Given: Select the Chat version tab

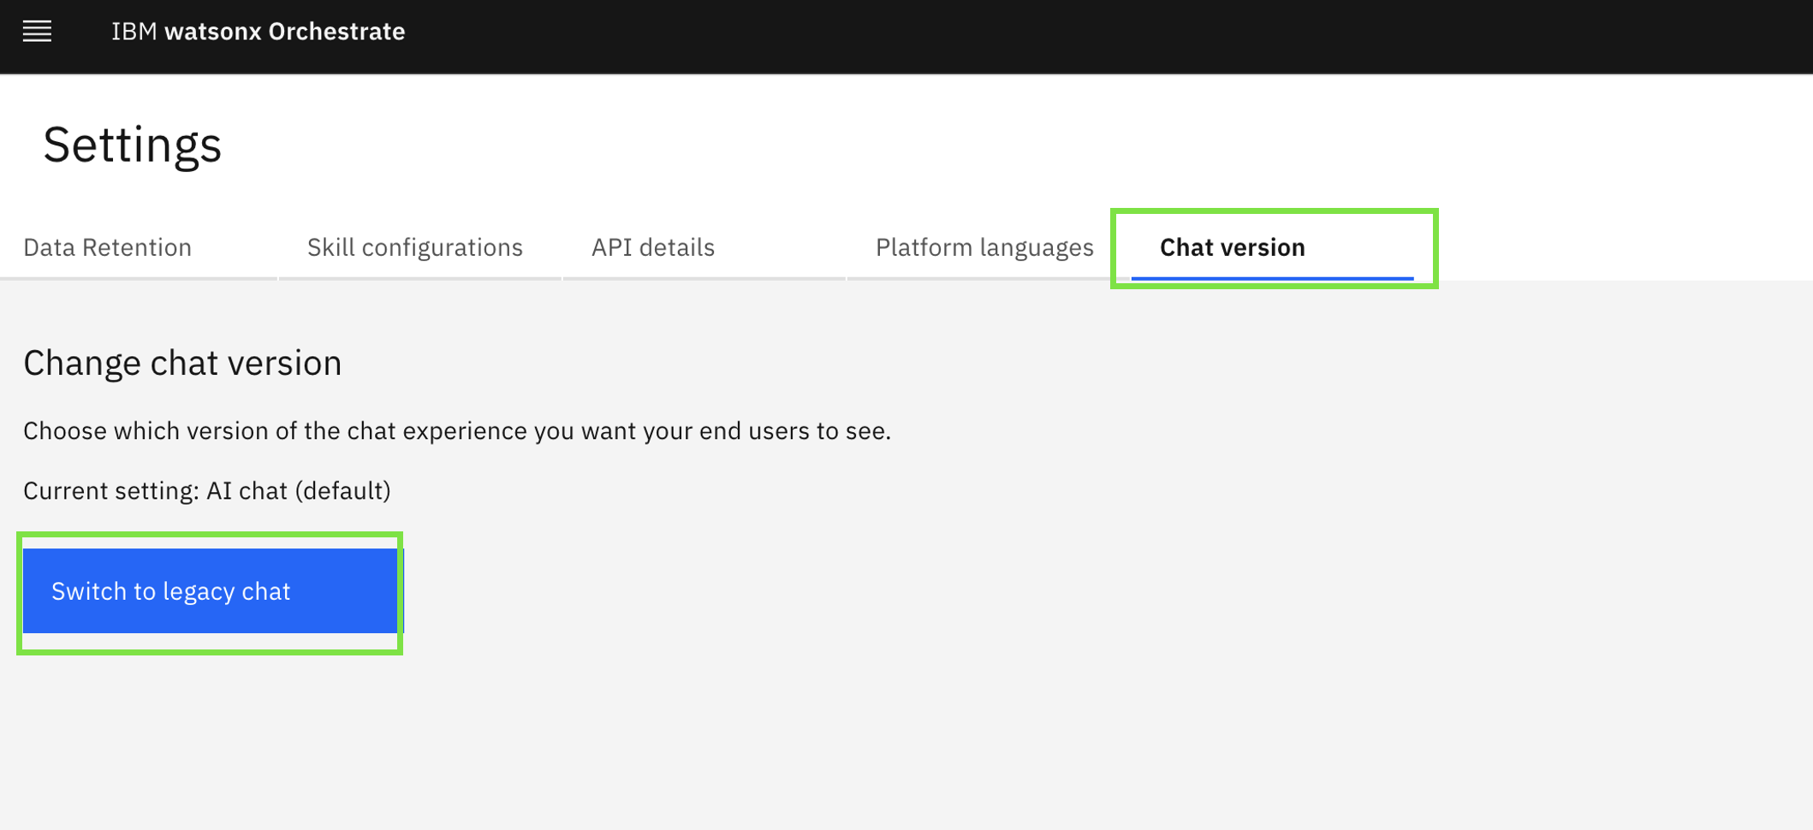Looking at the screenshot, I should (1232, 247).
